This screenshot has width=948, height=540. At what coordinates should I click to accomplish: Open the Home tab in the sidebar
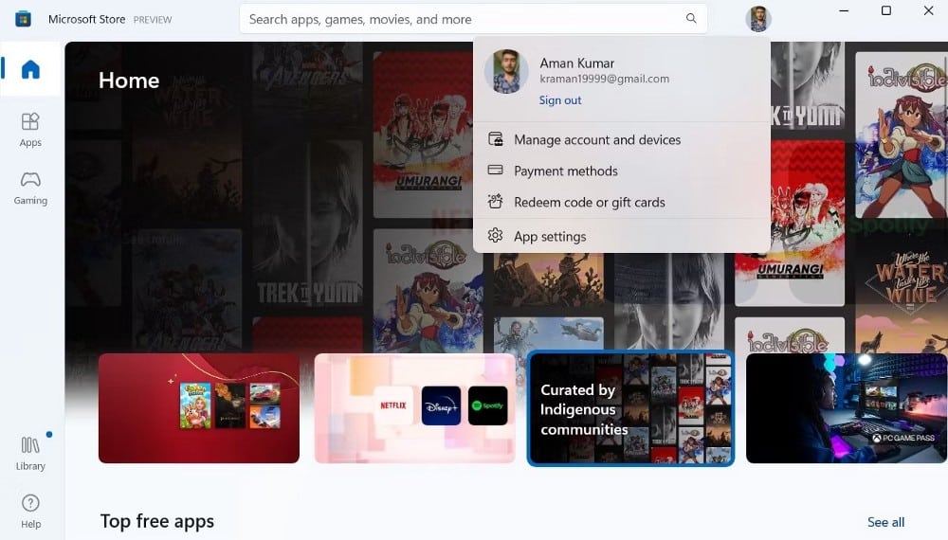click(x=30, y=69)
